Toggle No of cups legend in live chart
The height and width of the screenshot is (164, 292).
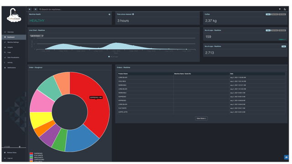click(x=113, y=56)
